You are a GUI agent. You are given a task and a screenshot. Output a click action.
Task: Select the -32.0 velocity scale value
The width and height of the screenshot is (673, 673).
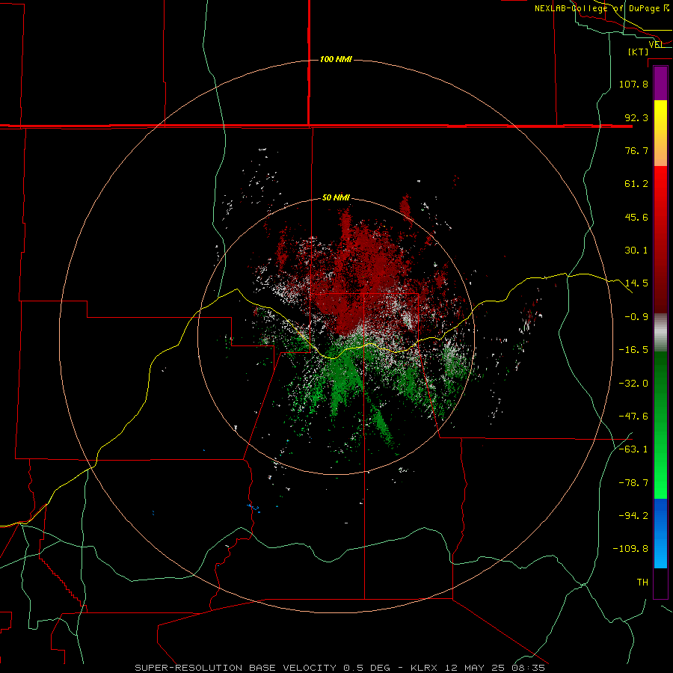pyautogui.click(x=633, y=384)
